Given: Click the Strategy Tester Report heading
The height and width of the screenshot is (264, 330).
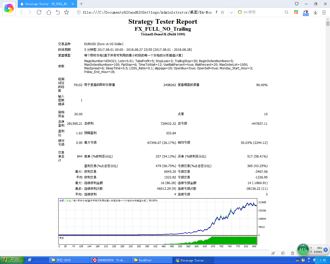Looking at the screenshot, I should 163,22.
